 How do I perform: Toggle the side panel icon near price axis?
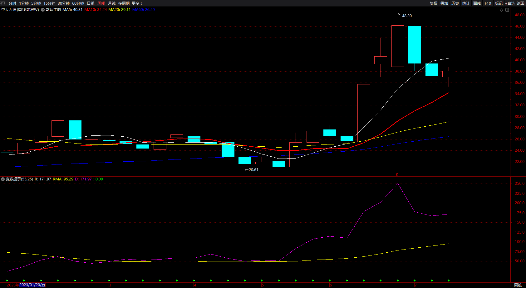(507, 10)
